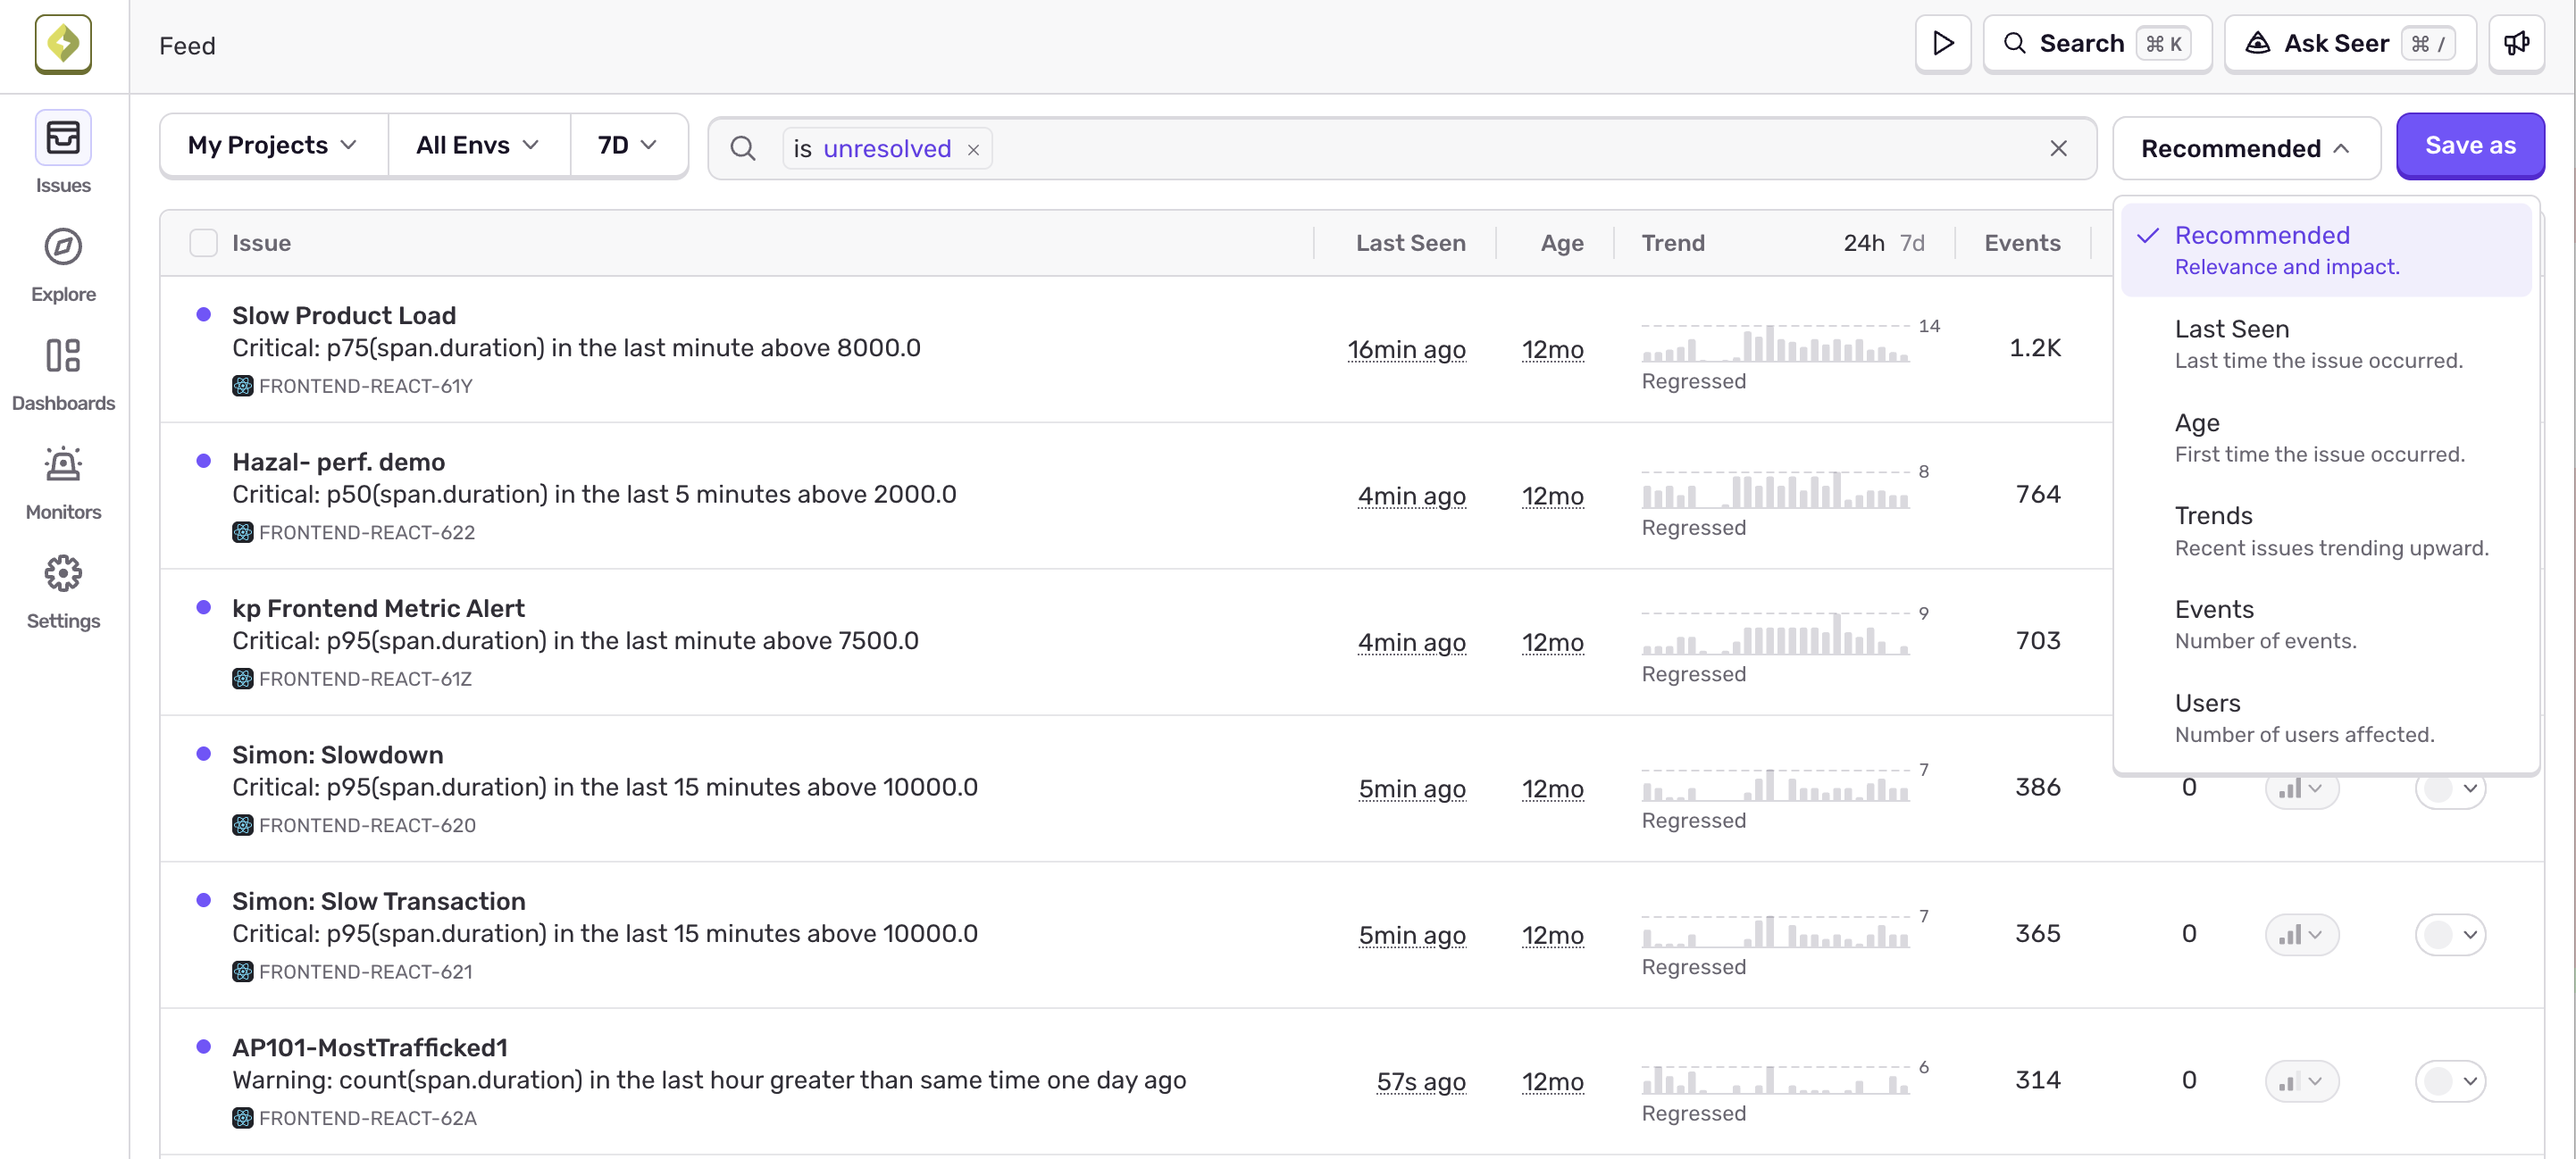
Task: Open the Issues sidebar section
Action: pos(63,153)
